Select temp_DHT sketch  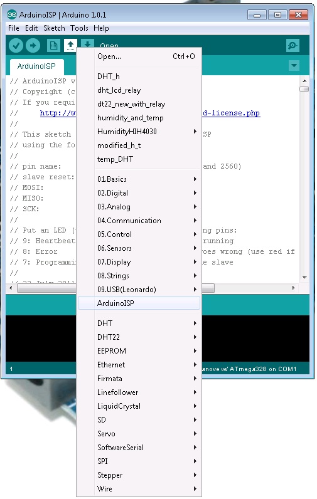tap(139, 159)
